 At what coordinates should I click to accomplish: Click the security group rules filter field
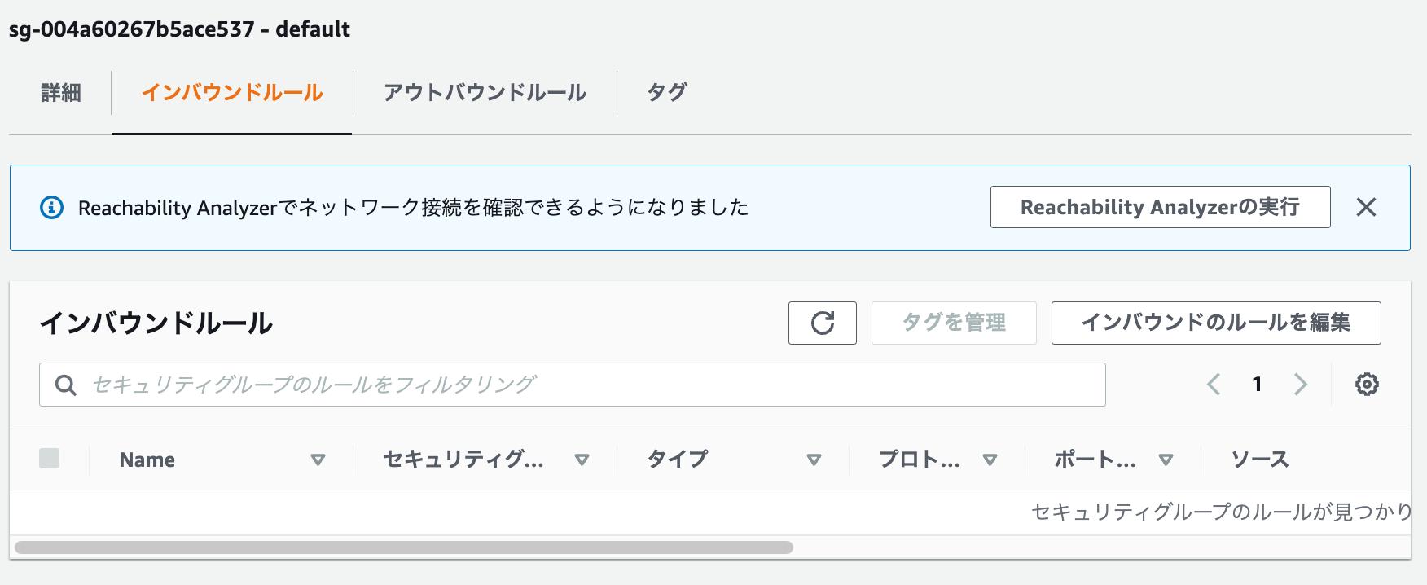(x=570, y=384)
